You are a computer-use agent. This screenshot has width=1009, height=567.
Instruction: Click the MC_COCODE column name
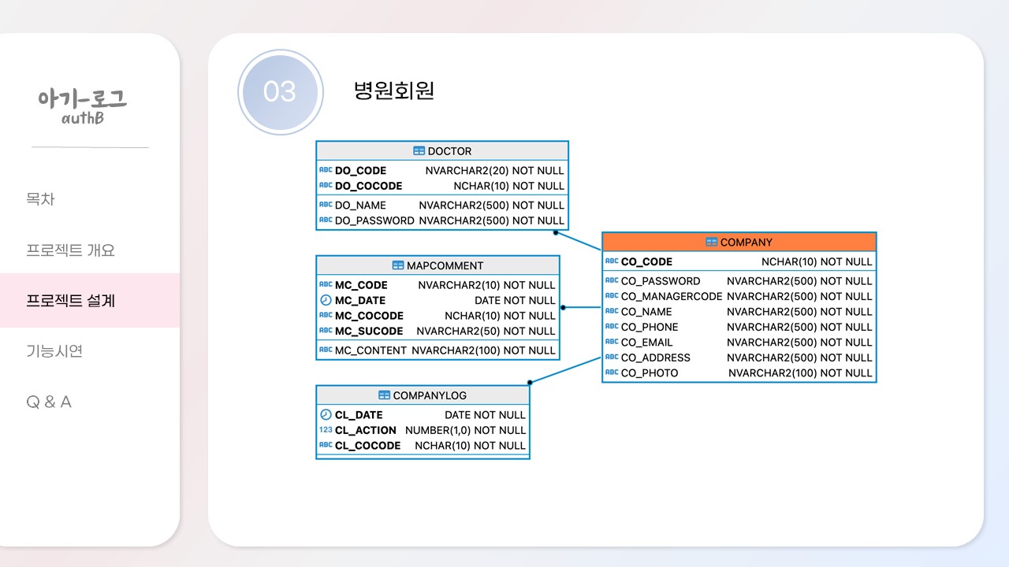click(x=369, y=316)
